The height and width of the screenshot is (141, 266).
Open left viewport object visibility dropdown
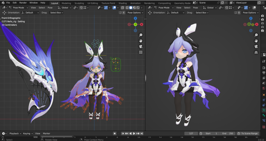100,8
